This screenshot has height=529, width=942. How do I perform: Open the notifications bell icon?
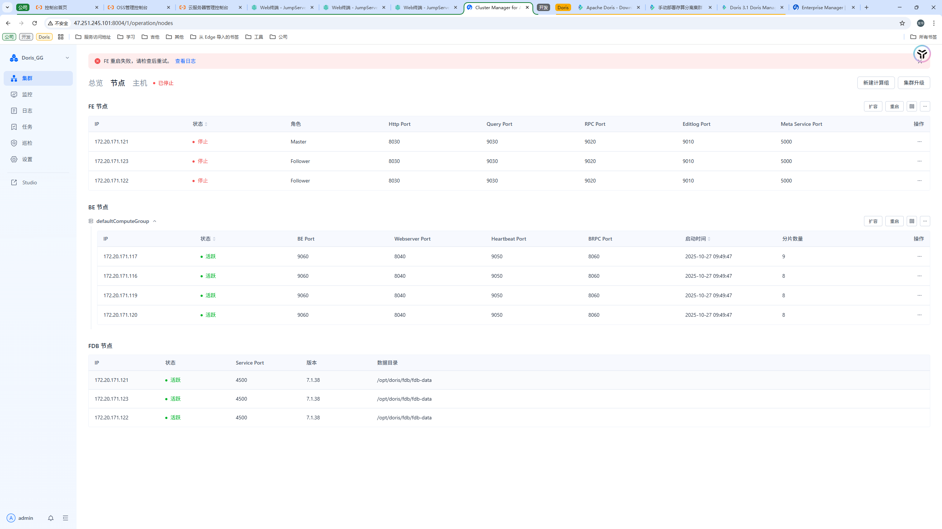[51, 518]
